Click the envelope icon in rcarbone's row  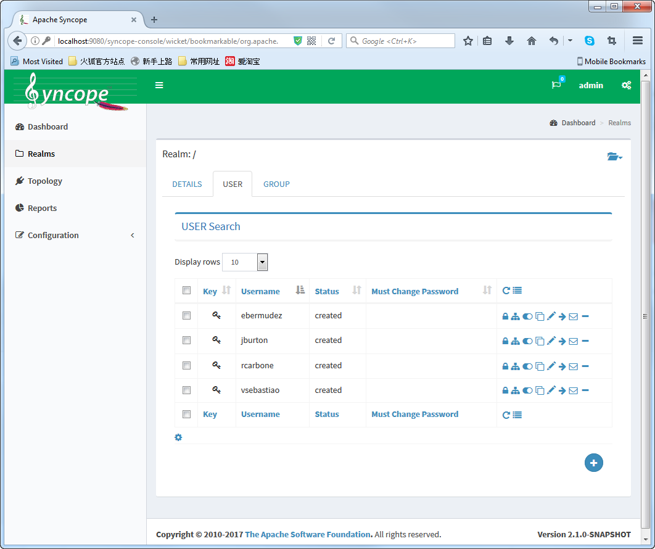click(573, 366)
